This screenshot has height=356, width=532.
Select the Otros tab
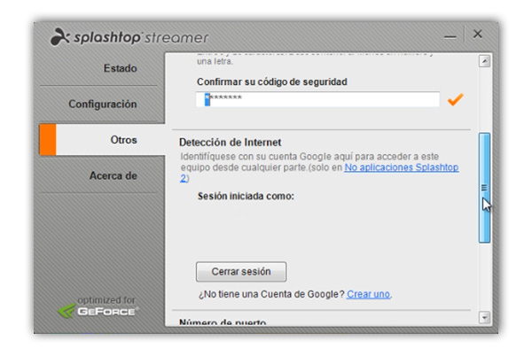pos(102,140)
